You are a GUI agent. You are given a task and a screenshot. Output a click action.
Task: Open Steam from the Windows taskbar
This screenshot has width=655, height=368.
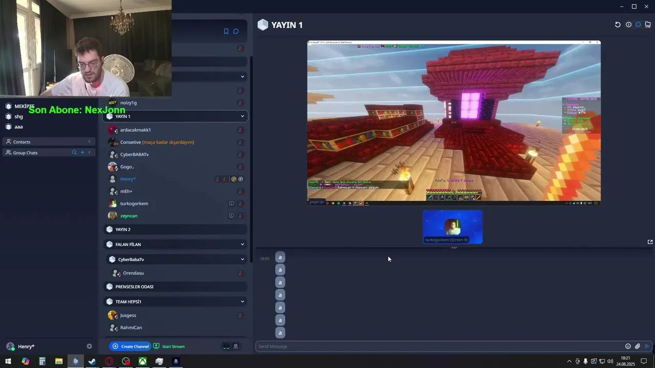point(92,361)
